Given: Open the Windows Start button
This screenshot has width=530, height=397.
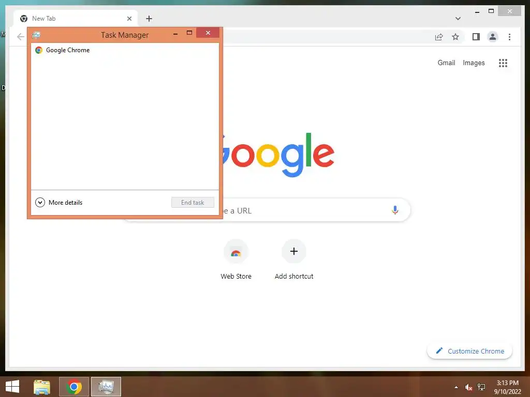Looking at the screenshot, I should pyautogui.click(x=12, y=387).
